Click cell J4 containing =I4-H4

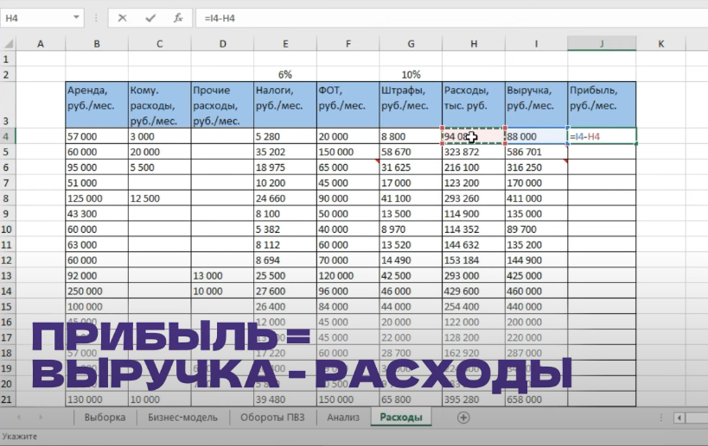pos(602,136)
